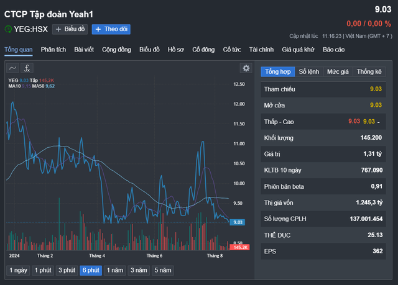Open the Phân tích tab

coord(53,49)
